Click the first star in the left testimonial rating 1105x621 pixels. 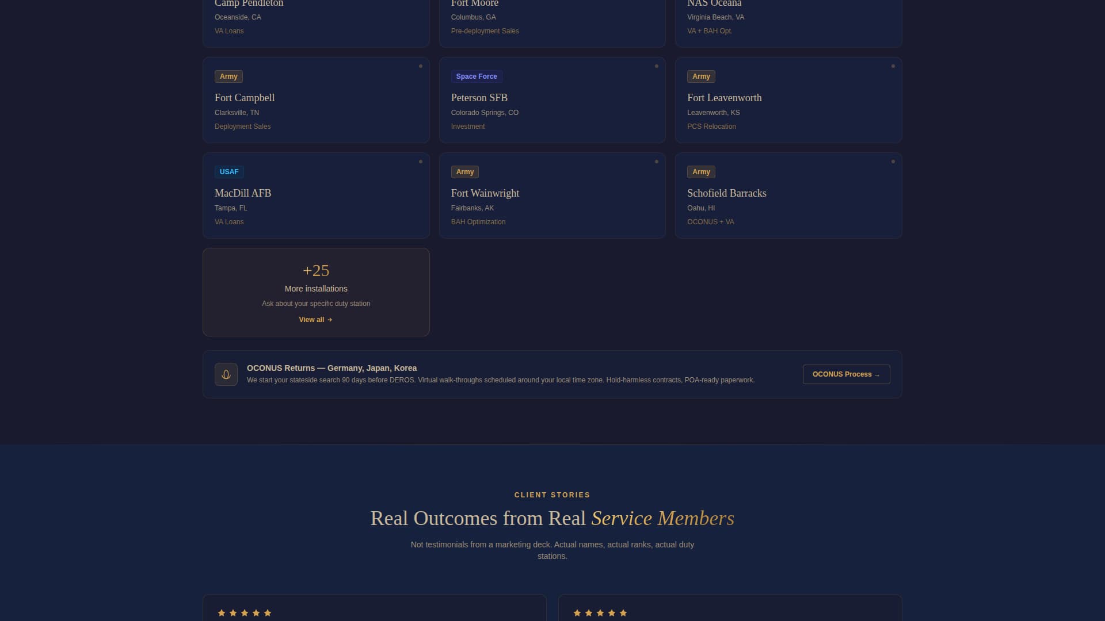tap(222, 613)
